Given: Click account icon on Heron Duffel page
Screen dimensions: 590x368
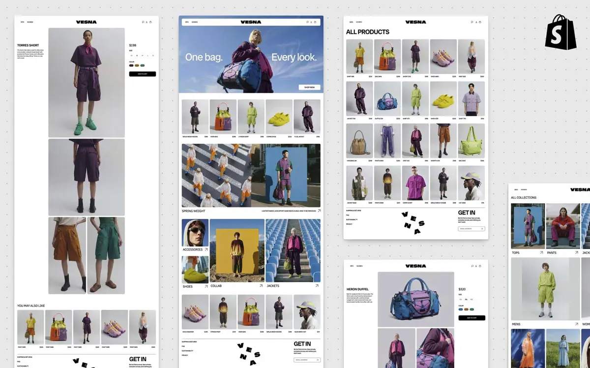Looking at the screenshot, I should (476, 266).
